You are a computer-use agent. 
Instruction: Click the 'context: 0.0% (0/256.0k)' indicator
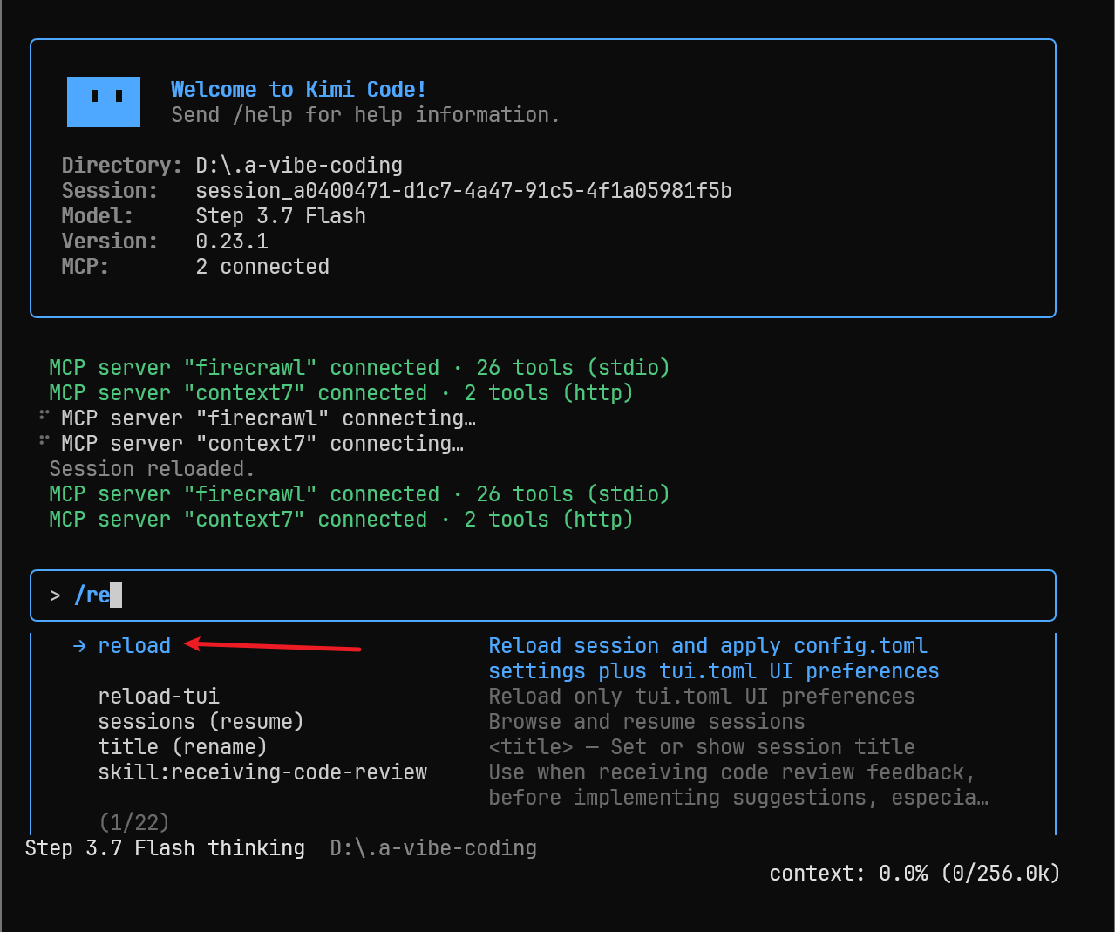click(x=914, y=874)
